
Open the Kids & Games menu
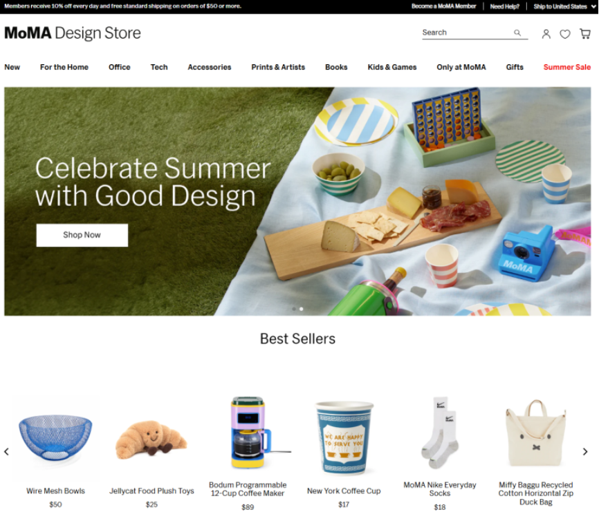tap(392, 67)
